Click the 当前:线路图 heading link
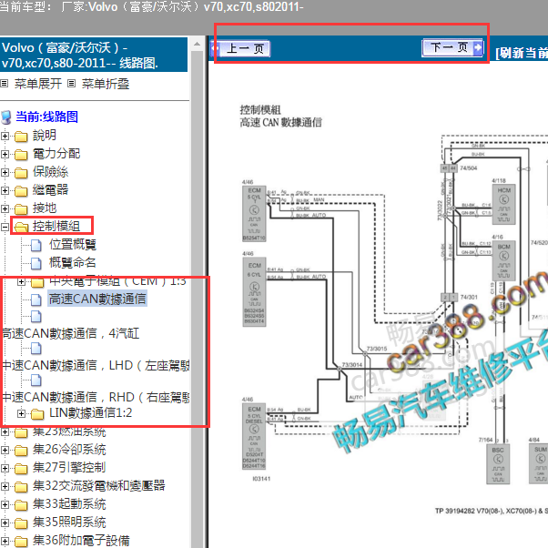 [x=46, y=117]
